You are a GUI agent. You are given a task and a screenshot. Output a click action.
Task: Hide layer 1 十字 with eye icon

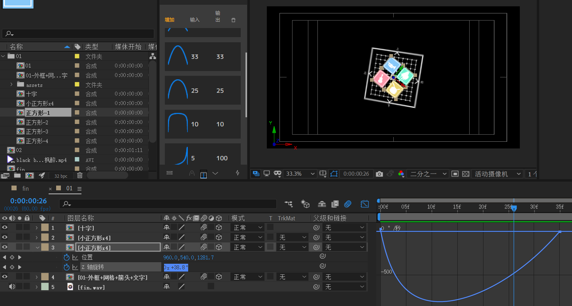click(x=4, y=227)
